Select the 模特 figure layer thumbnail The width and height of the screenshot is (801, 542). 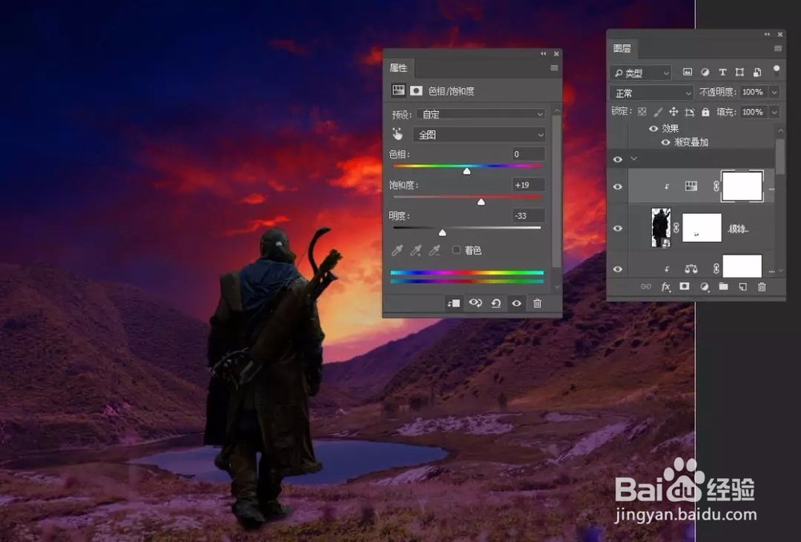tap(661, 227)
